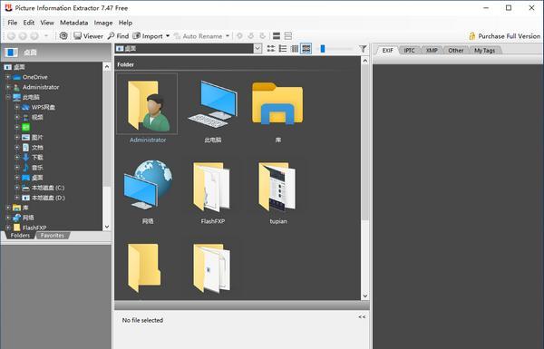The height and width of the screenshot is (349, 544).
Task: Expand the 本地磁盘 (D:) node
Action: pyautogui.click(x=16, y=198)
